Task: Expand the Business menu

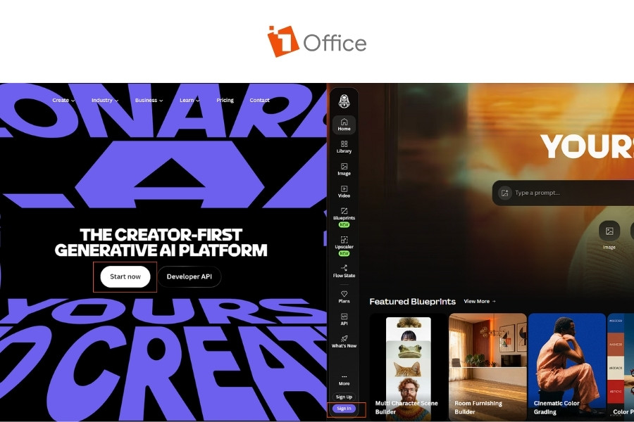Action: click(149, 100)
